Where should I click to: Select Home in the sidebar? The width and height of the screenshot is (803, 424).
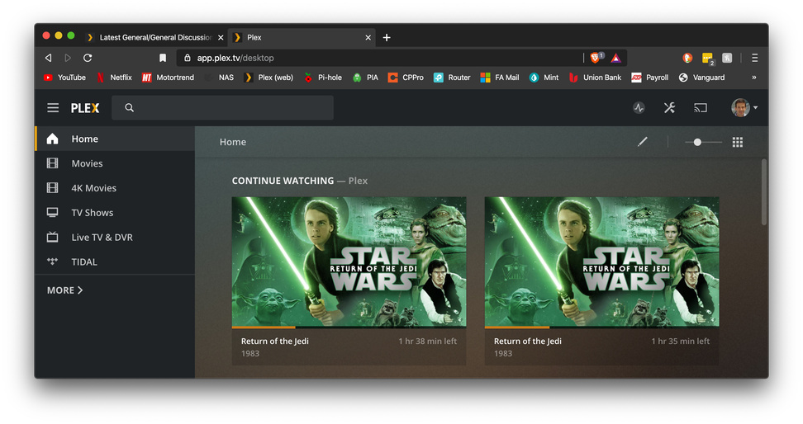click(x=116, y=139)
